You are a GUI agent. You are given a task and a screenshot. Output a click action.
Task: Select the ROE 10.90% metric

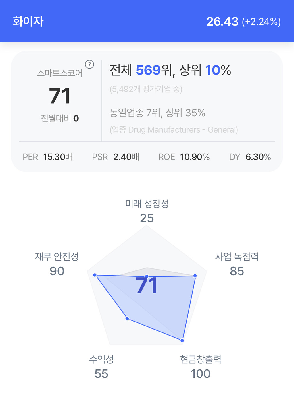tap(184, 157)
